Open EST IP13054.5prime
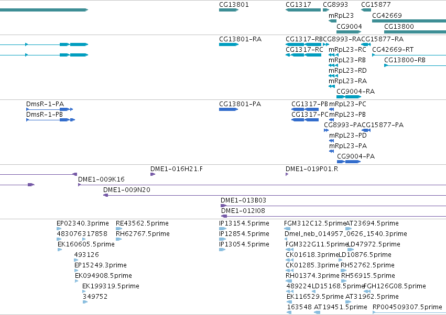Viewport: 446px width, 315px height. tap(244, 244)
